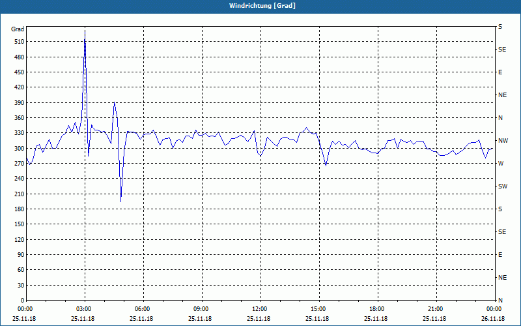Click the S compass label beside the 180 gridline
Viewport: 521px width, 326px height.
[500, 209]
